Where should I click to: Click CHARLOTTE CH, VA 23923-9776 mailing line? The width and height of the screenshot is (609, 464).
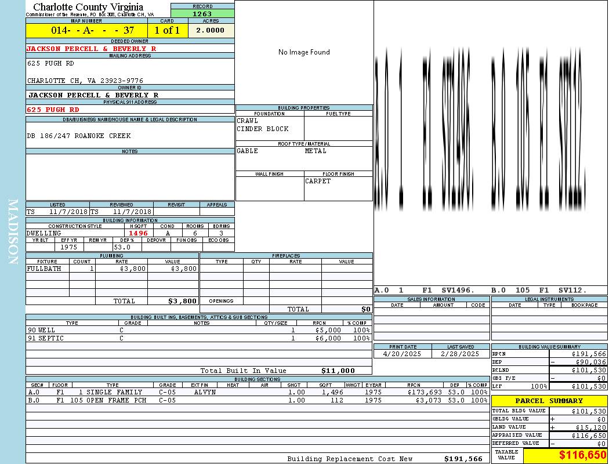[85, 81]
